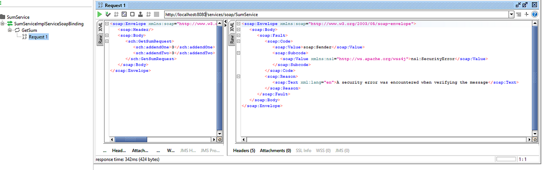Image resolution: width=550 pixels, height=170 pixels.
Task: Click request editor zoom magnifier corner icon
Action: tap(220, 139)
